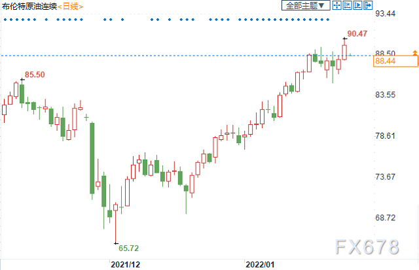Select the 2022/01 date axis label
419x270 pixels.
(261, 265)
